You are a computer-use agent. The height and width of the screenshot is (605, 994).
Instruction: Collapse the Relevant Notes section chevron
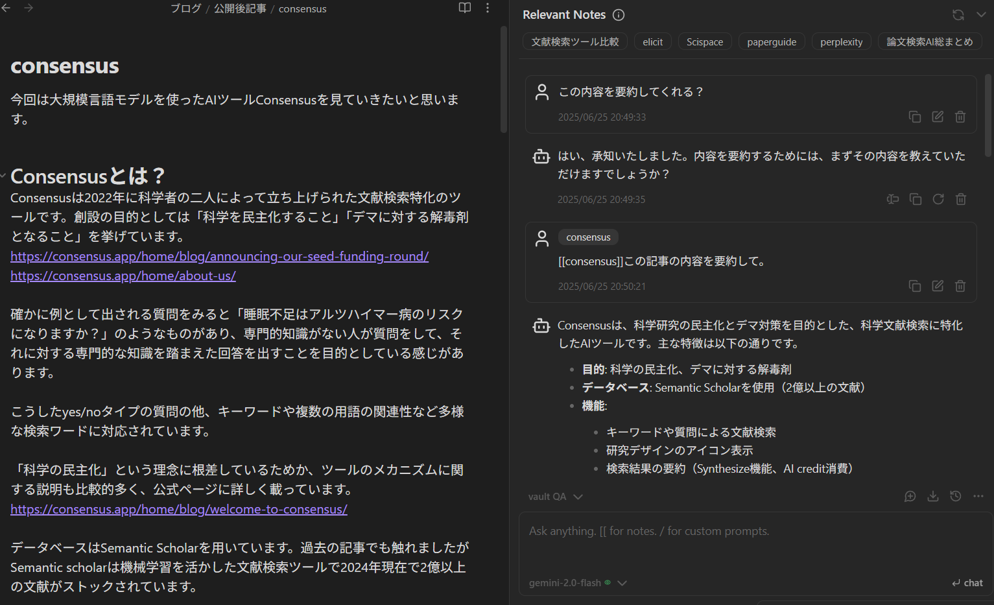pyautogui.click(x=981, y=15)
